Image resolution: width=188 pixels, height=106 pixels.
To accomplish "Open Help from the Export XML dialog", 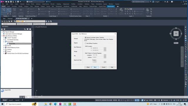I will coord(112,67).
